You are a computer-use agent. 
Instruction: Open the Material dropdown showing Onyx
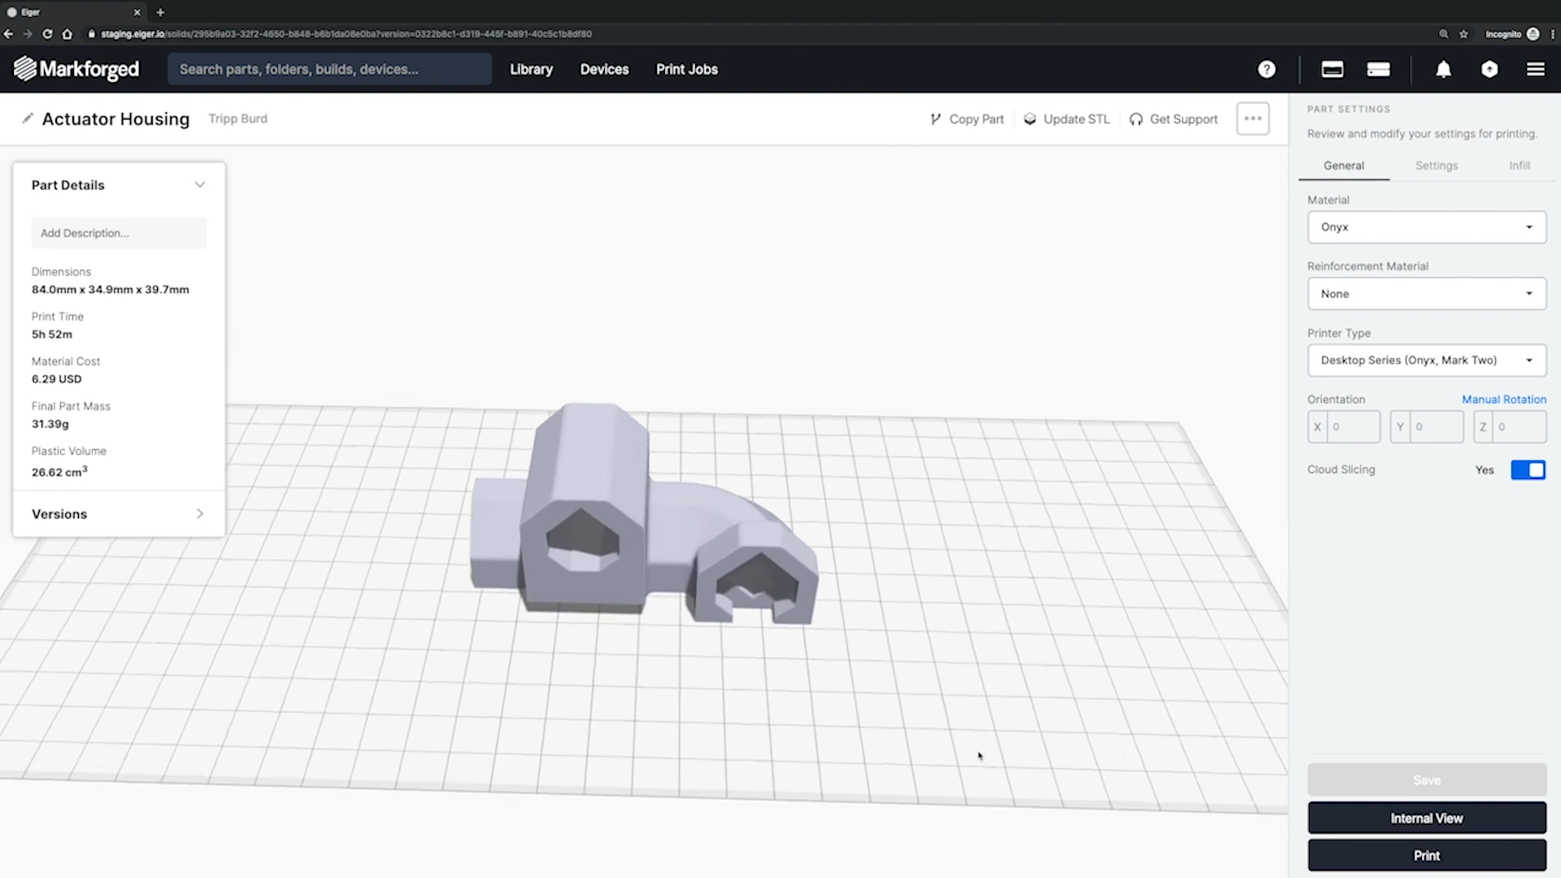tap(1426, 227)
